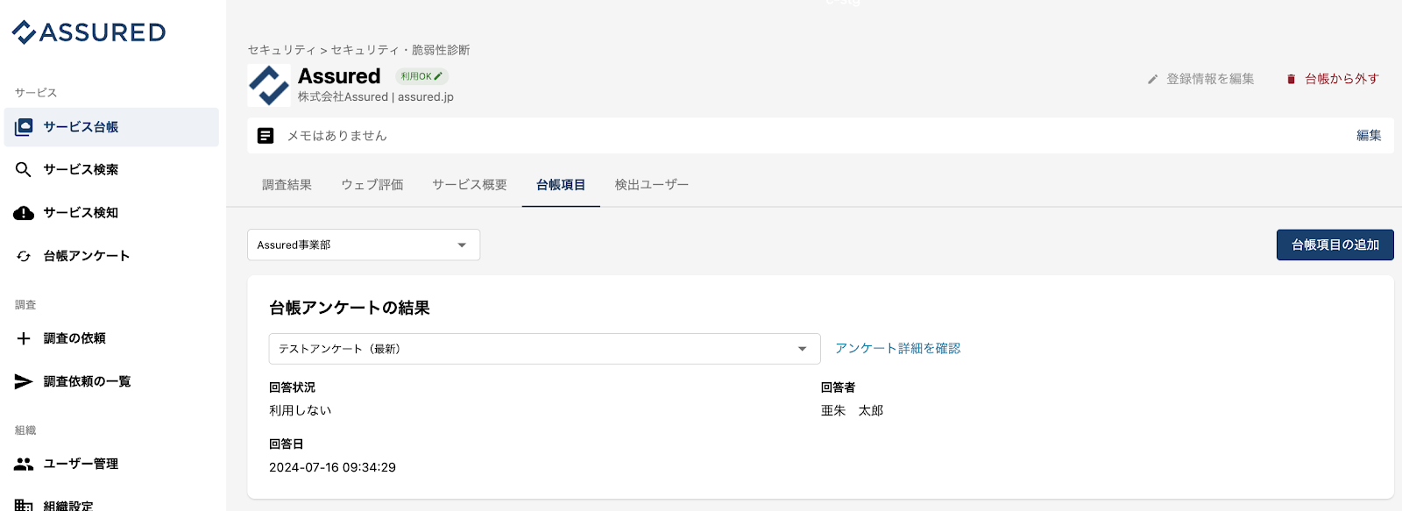Viewport: 1402px width, 511px height.
Task: Click the ASSURED logo in sidebar
Action: [x=89, y=32]
